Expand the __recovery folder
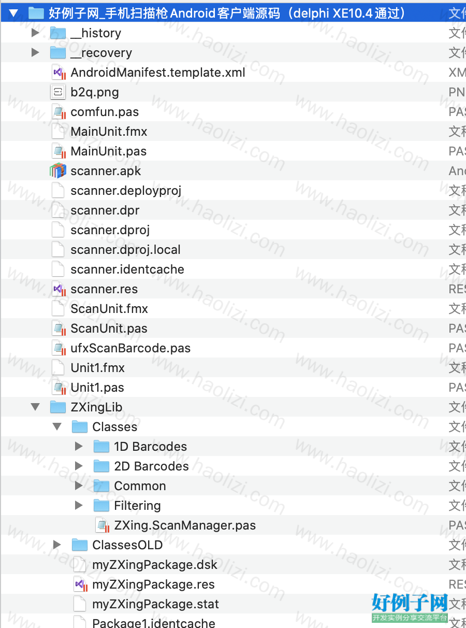This screenshot has height=628, width=466. click(35, 53)
